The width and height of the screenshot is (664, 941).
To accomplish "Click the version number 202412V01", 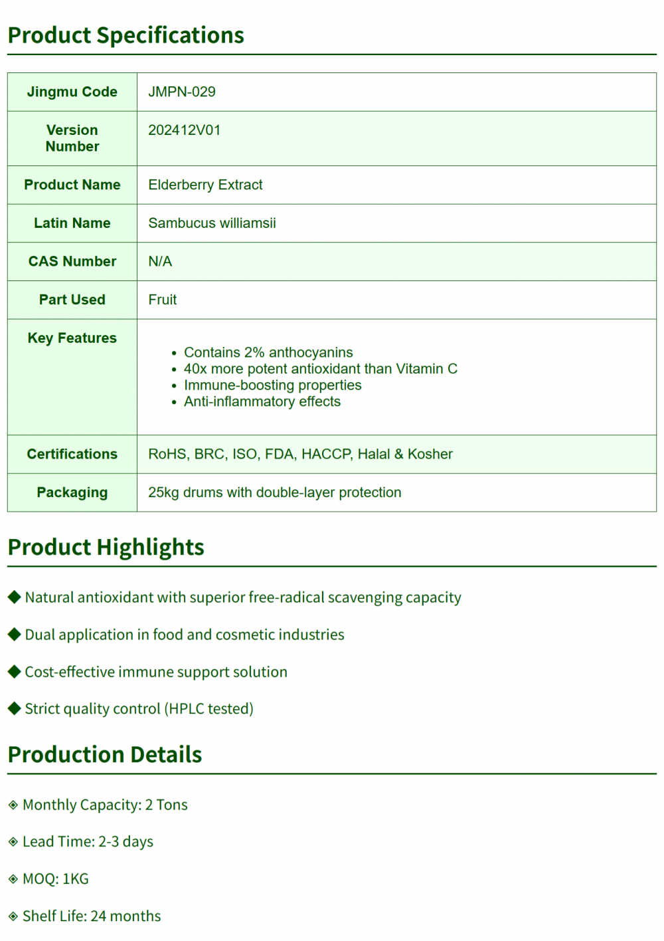I will (185, 130).
